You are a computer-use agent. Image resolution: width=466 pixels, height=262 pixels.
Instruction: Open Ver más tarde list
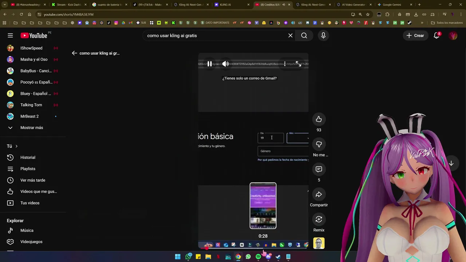pyautogui.click(x=33, y=180)
